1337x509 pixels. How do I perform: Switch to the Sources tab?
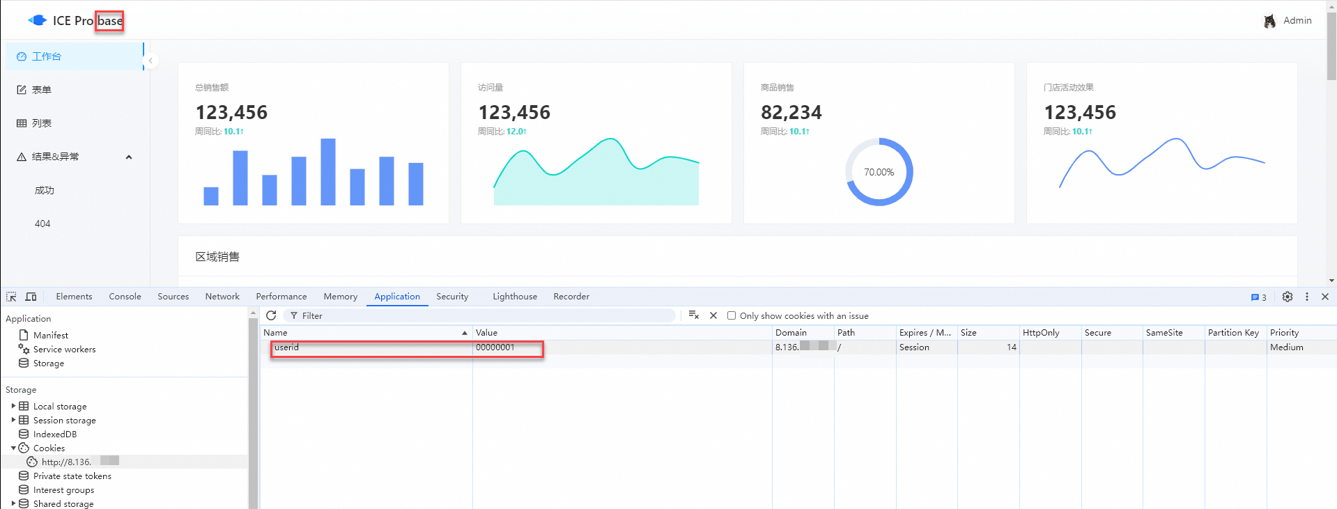click(173, 297)
